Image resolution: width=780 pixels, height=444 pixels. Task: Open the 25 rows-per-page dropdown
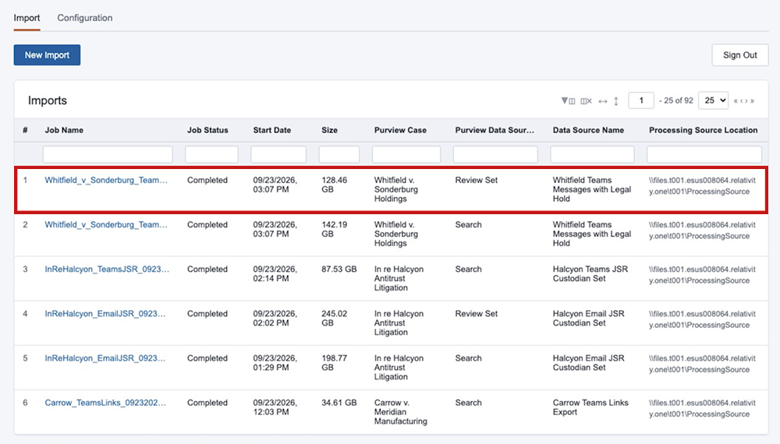pos(714,100)
